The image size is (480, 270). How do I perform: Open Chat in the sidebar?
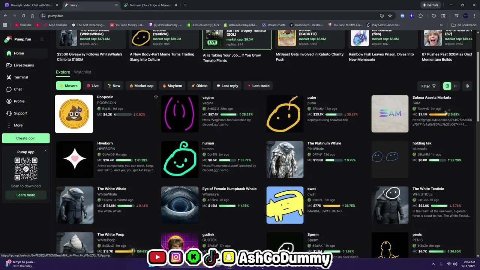(x=25, y=89)
